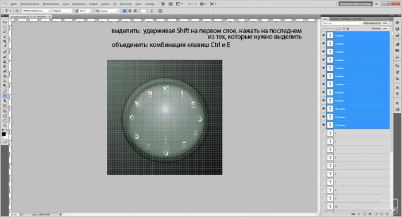Open the Type tool preset picker arrow
402x217 pixels.
[10, 11]
